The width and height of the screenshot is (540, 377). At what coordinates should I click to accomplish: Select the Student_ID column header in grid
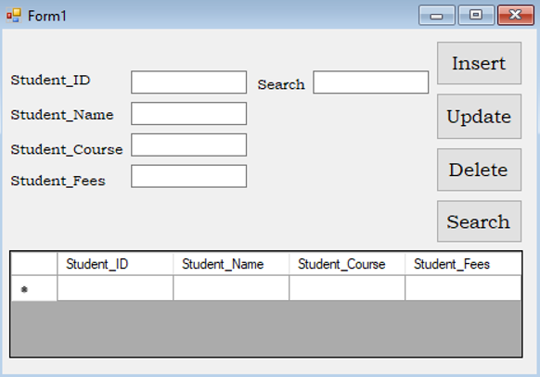[x=115, y=264]
